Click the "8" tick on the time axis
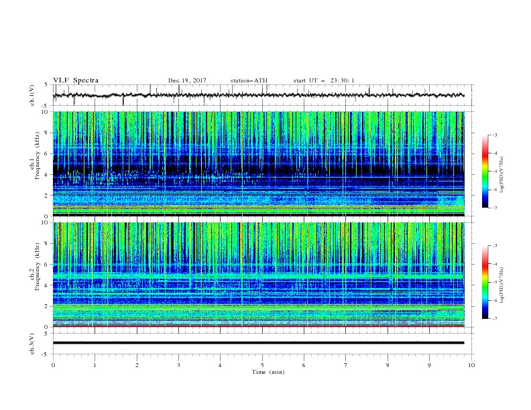The width and height of the screenshot is (531, 410). pos(388,365)
